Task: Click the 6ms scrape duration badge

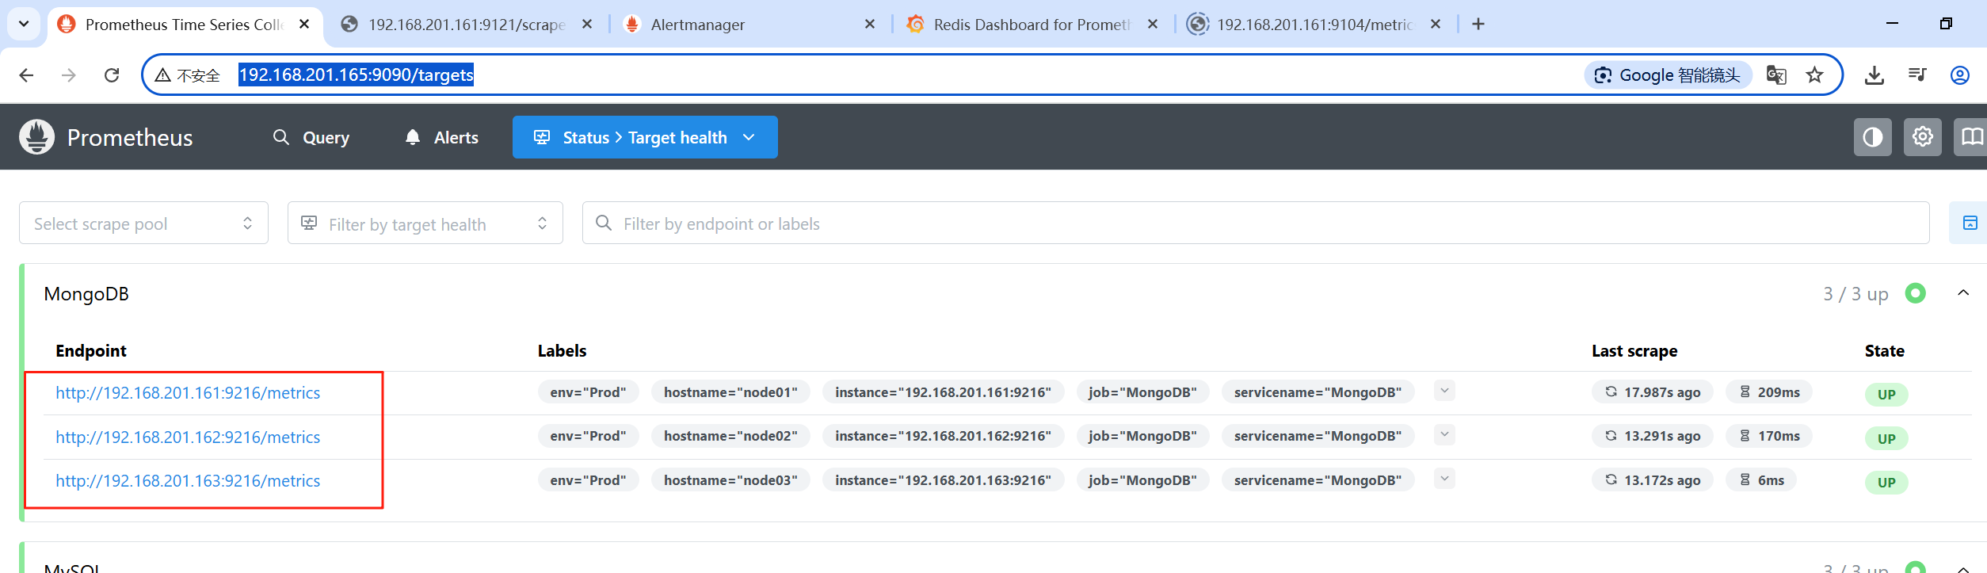Action: (x=1761, y=480)
